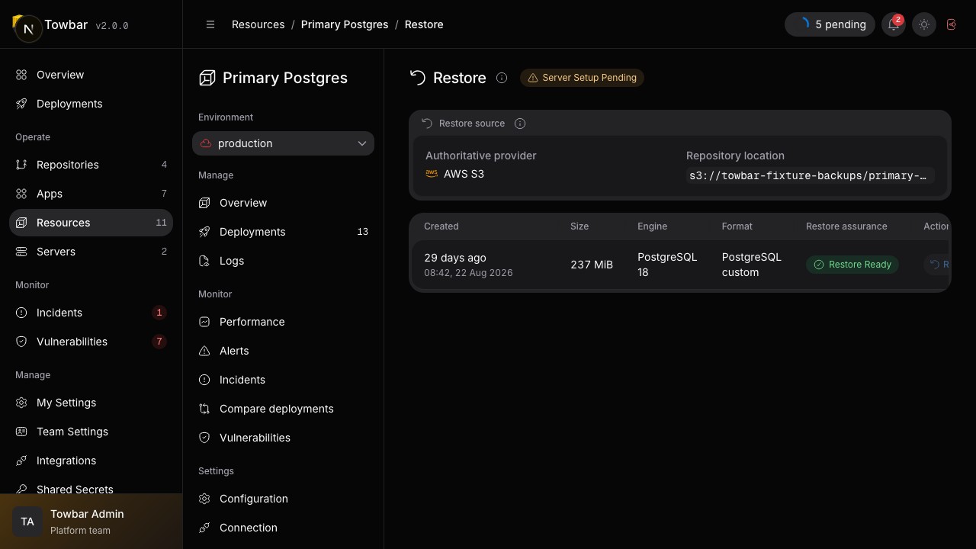Image resolution: width=976 pixels, height=549 pixels.
Task: Click the Created column header
Action: click(441, 226)
